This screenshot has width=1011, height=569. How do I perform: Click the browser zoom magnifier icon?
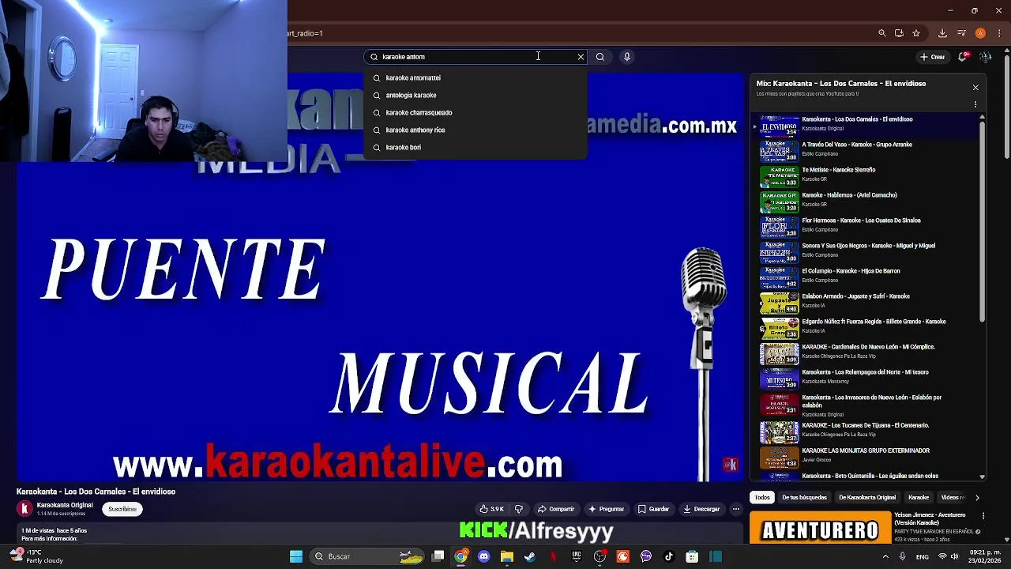pyautogui.click(x=882, y=33)
